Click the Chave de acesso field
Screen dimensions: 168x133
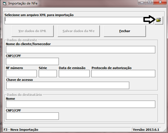[x=68, y=85]
